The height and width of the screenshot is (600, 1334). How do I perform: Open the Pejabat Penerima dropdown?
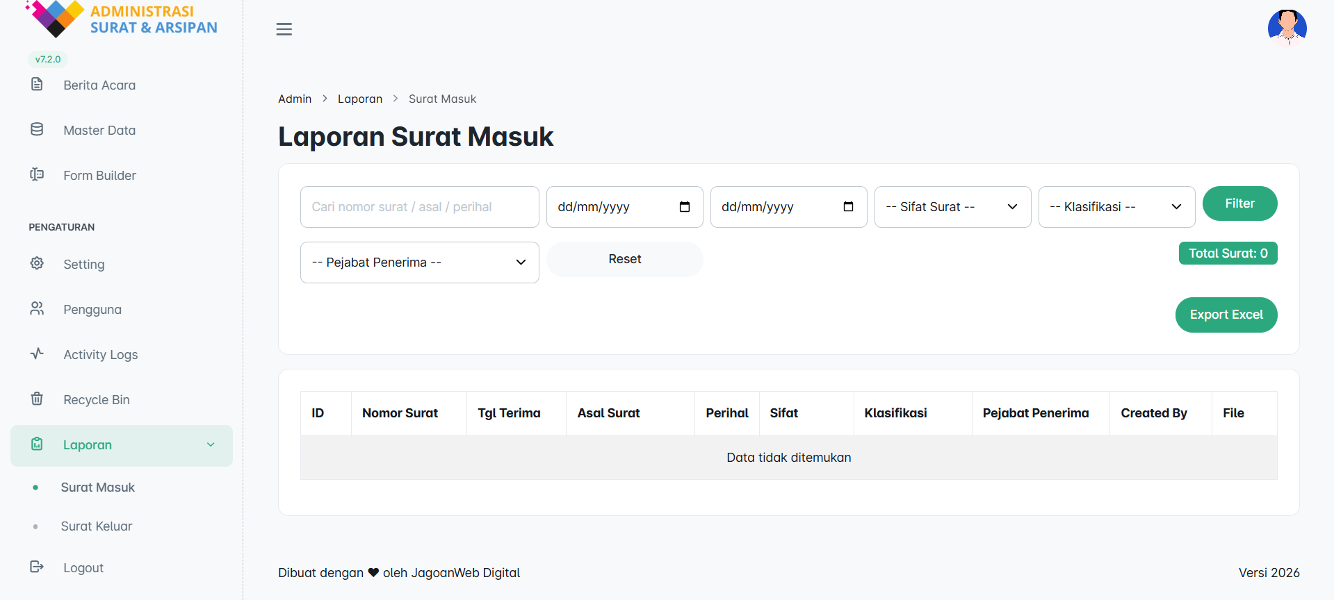pyautogui.click(x=419, y=262)
